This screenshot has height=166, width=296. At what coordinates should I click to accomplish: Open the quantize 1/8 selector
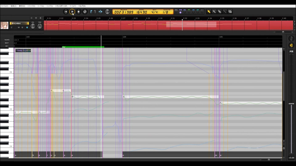[x=166, y=12]
